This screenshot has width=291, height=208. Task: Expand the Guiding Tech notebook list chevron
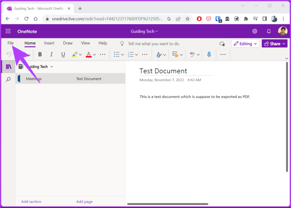52,66
